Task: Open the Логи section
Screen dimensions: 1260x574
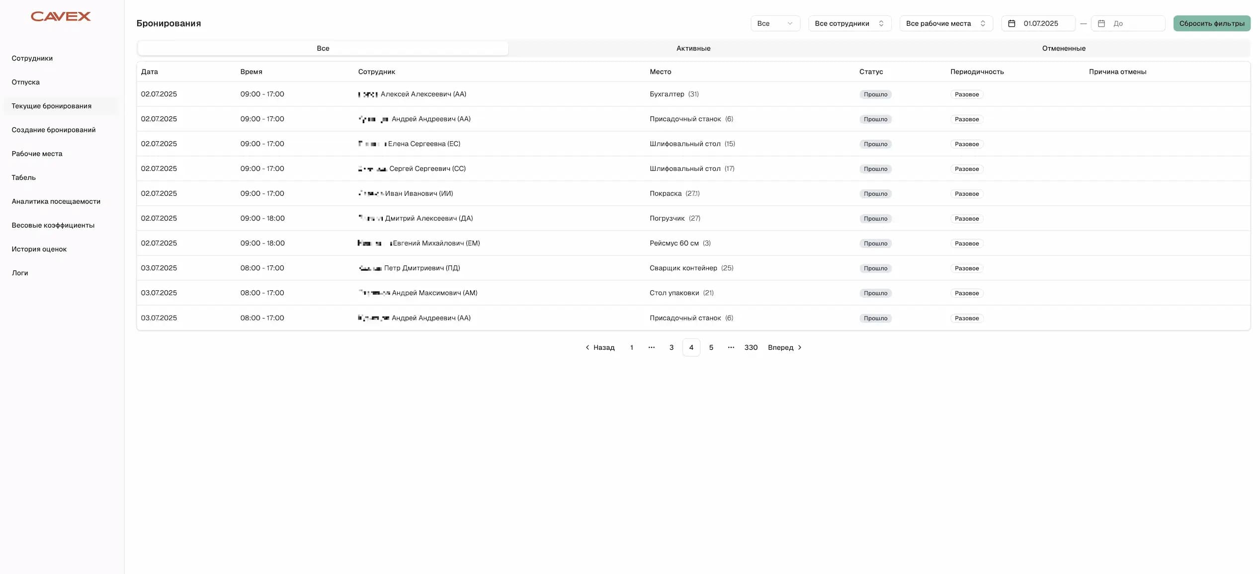Action: tap(20, 273)
